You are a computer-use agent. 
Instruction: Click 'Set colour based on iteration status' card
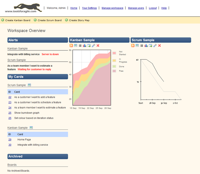[x=34, y=118]
